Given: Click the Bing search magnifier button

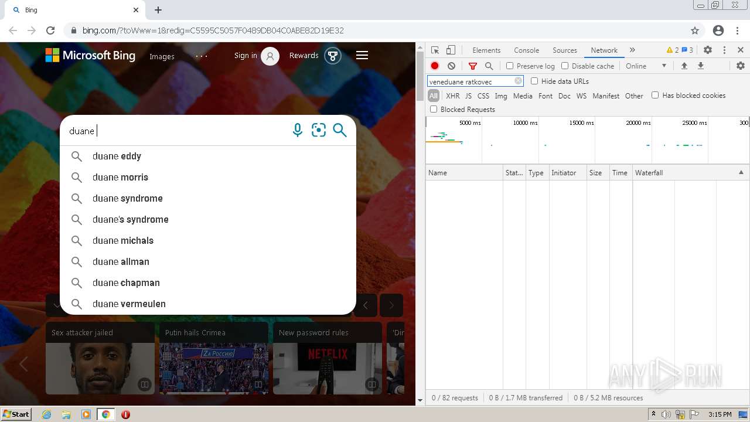Looking at the screenshot, I should point(340,130).
